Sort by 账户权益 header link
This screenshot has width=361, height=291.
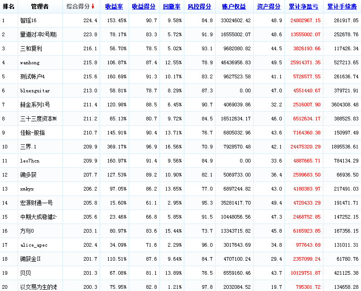pyautogui.click(x=234, y=7)
